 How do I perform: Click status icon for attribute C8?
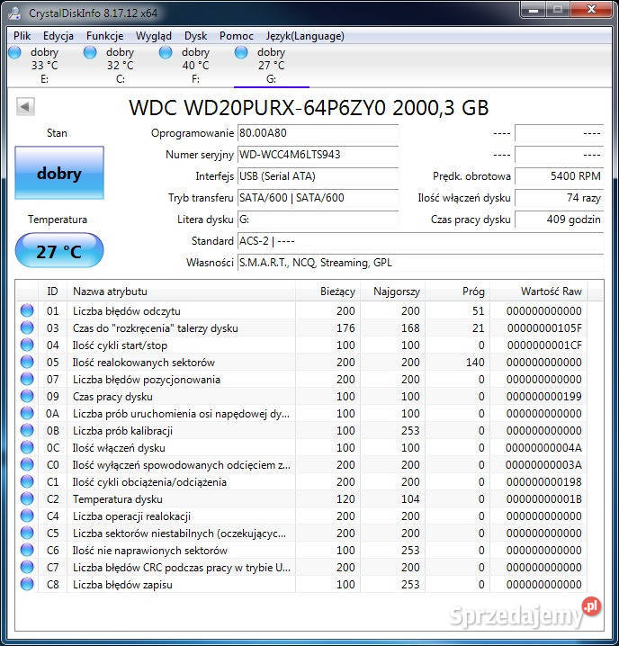point(27,584)
